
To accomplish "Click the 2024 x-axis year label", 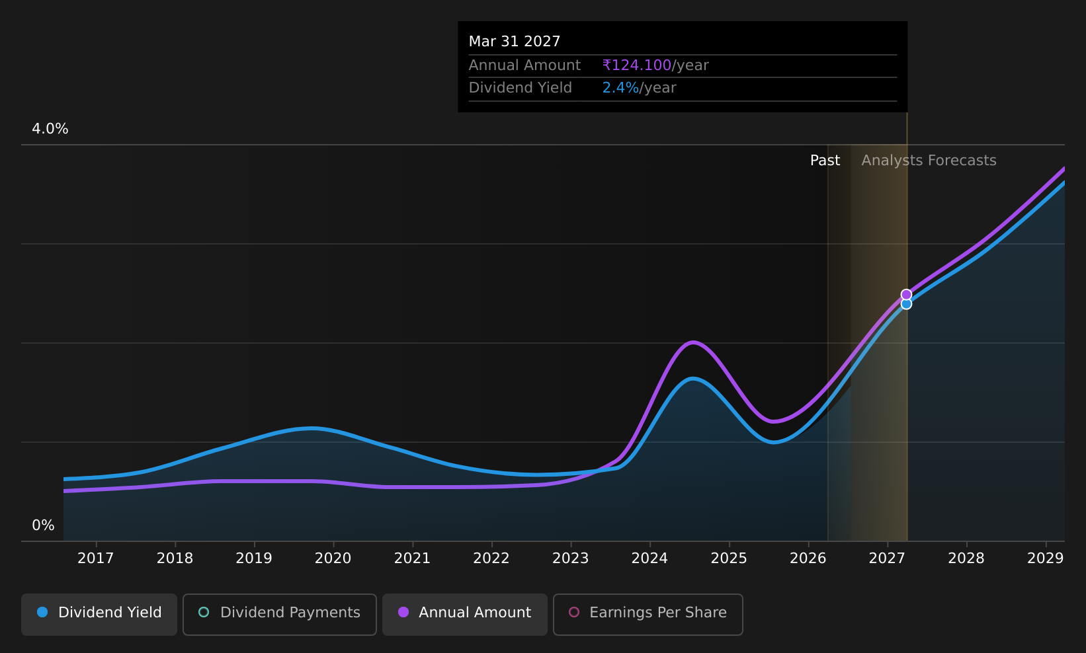I will [649, 558].
